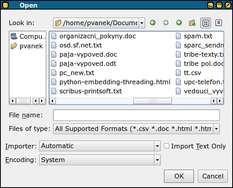Screen dimensions: 233x188
Task: Click the Cancel button
Action: pos(213,176)
